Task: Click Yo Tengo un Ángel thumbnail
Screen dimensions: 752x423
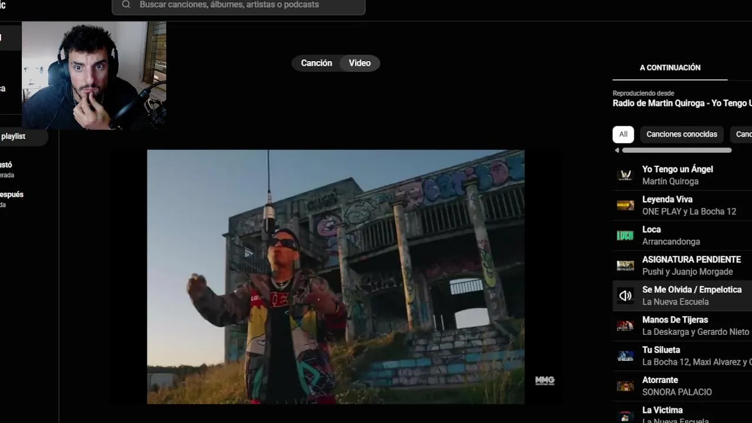Action: pos(625,175)
